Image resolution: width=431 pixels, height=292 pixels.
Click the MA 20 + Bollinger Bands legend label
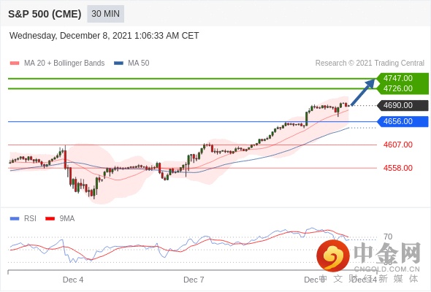tap(64, 64)
